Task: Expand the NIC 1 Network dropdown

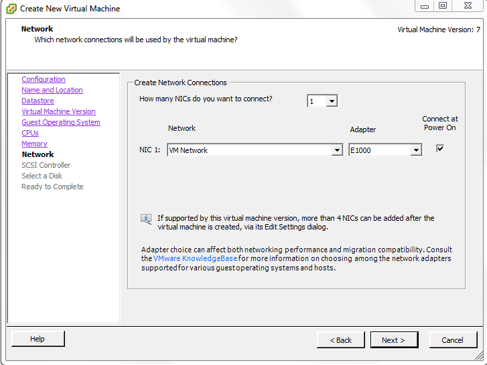Action: point(337,150)
